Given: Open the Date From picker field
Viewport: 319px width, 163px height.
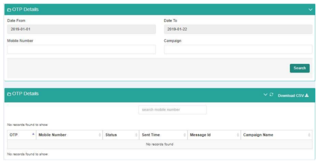Looking at the screenshot, I should tap(82, 29).
